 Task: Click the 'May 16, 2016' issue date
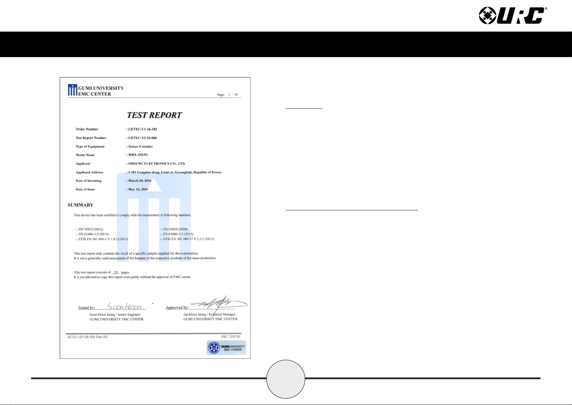138,189
